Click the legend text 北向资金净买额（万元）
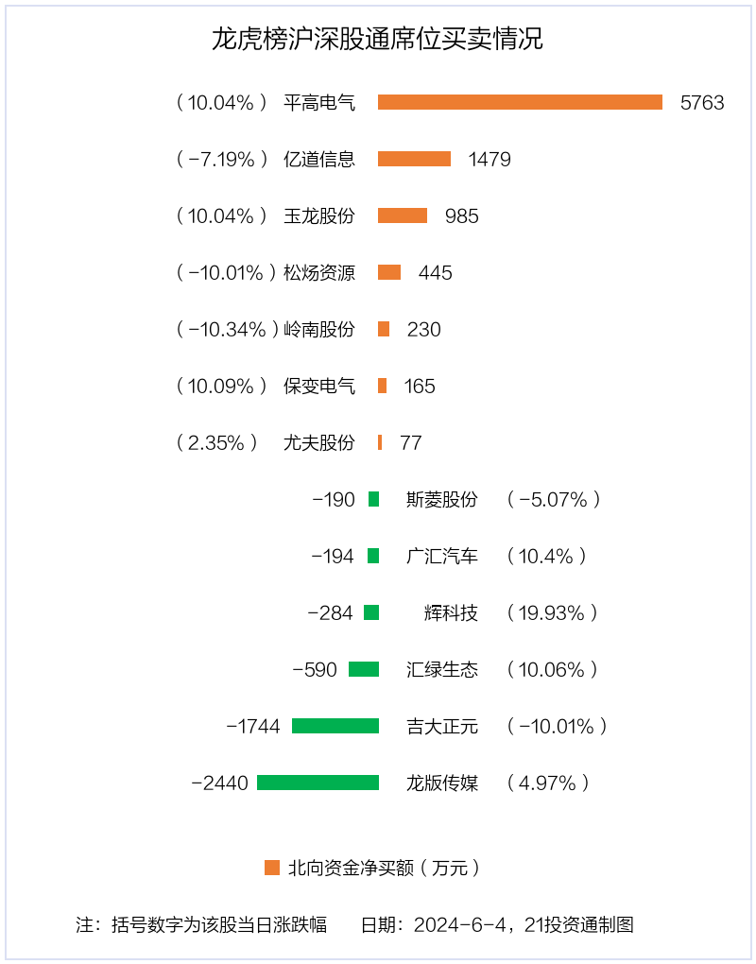The image size is (756, 964). (385, 869)
